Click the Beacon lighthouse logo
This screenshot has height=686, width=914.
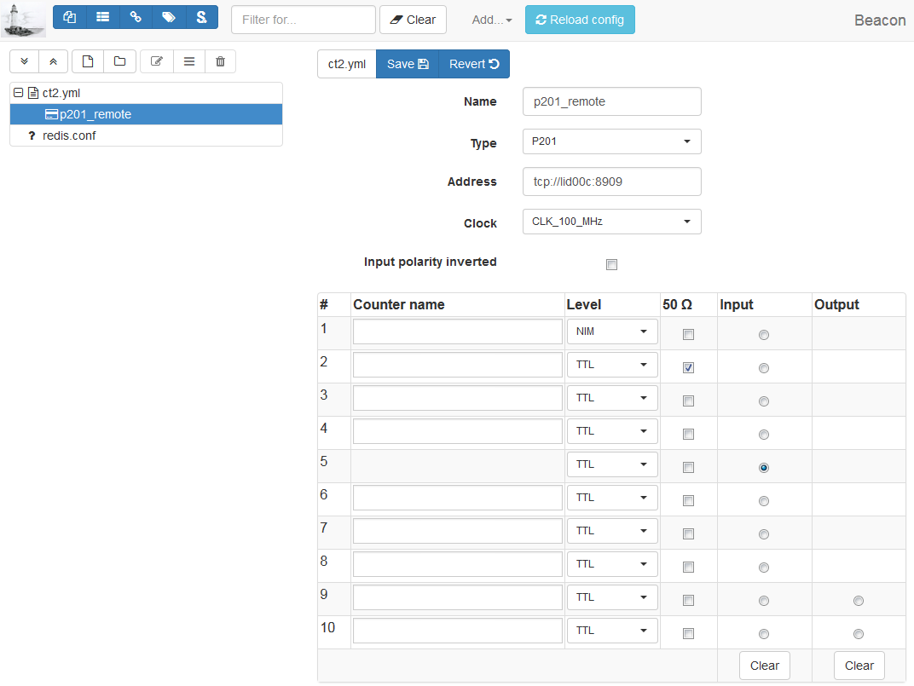(x=23, y=20)
